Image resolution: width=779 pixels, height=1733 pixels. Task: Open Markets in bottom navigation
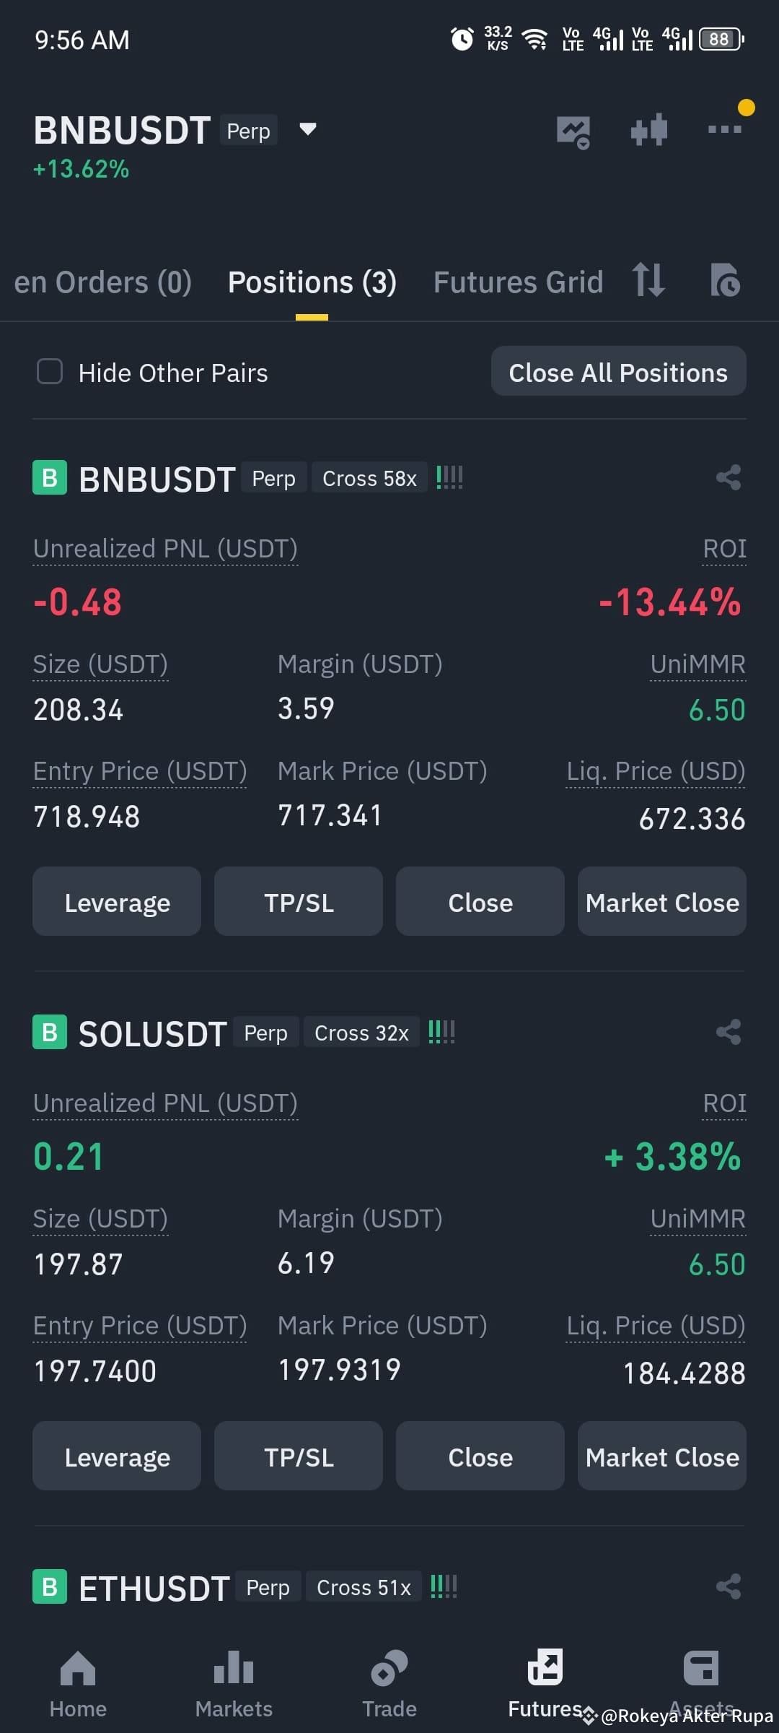234,1684
